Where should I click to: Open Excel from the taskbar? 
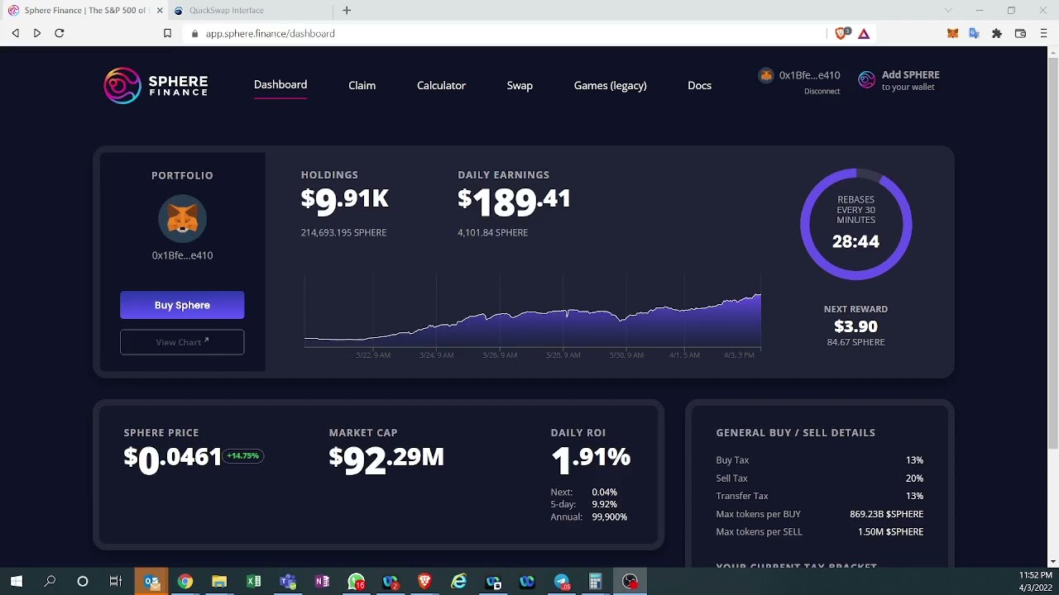(253, 582)
